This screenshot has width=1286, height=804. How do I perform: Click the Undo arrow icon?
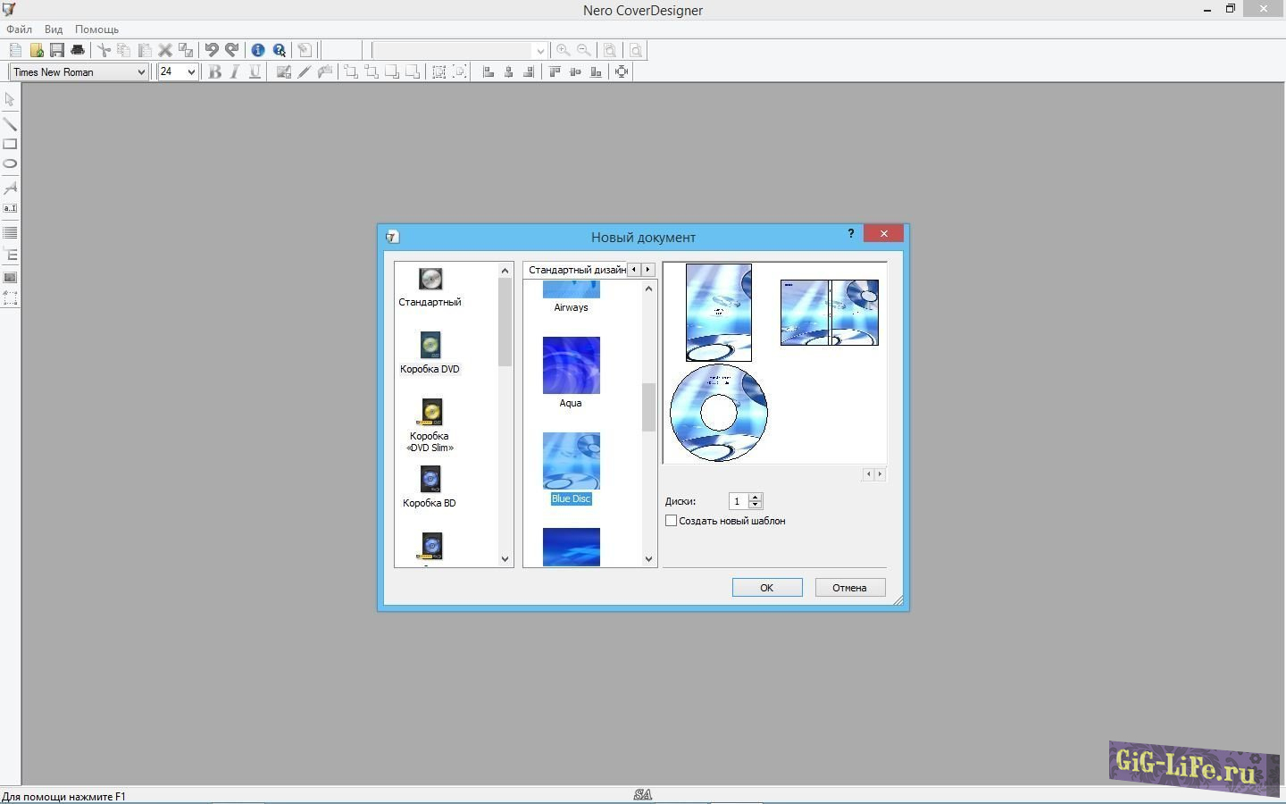point(211,50)
